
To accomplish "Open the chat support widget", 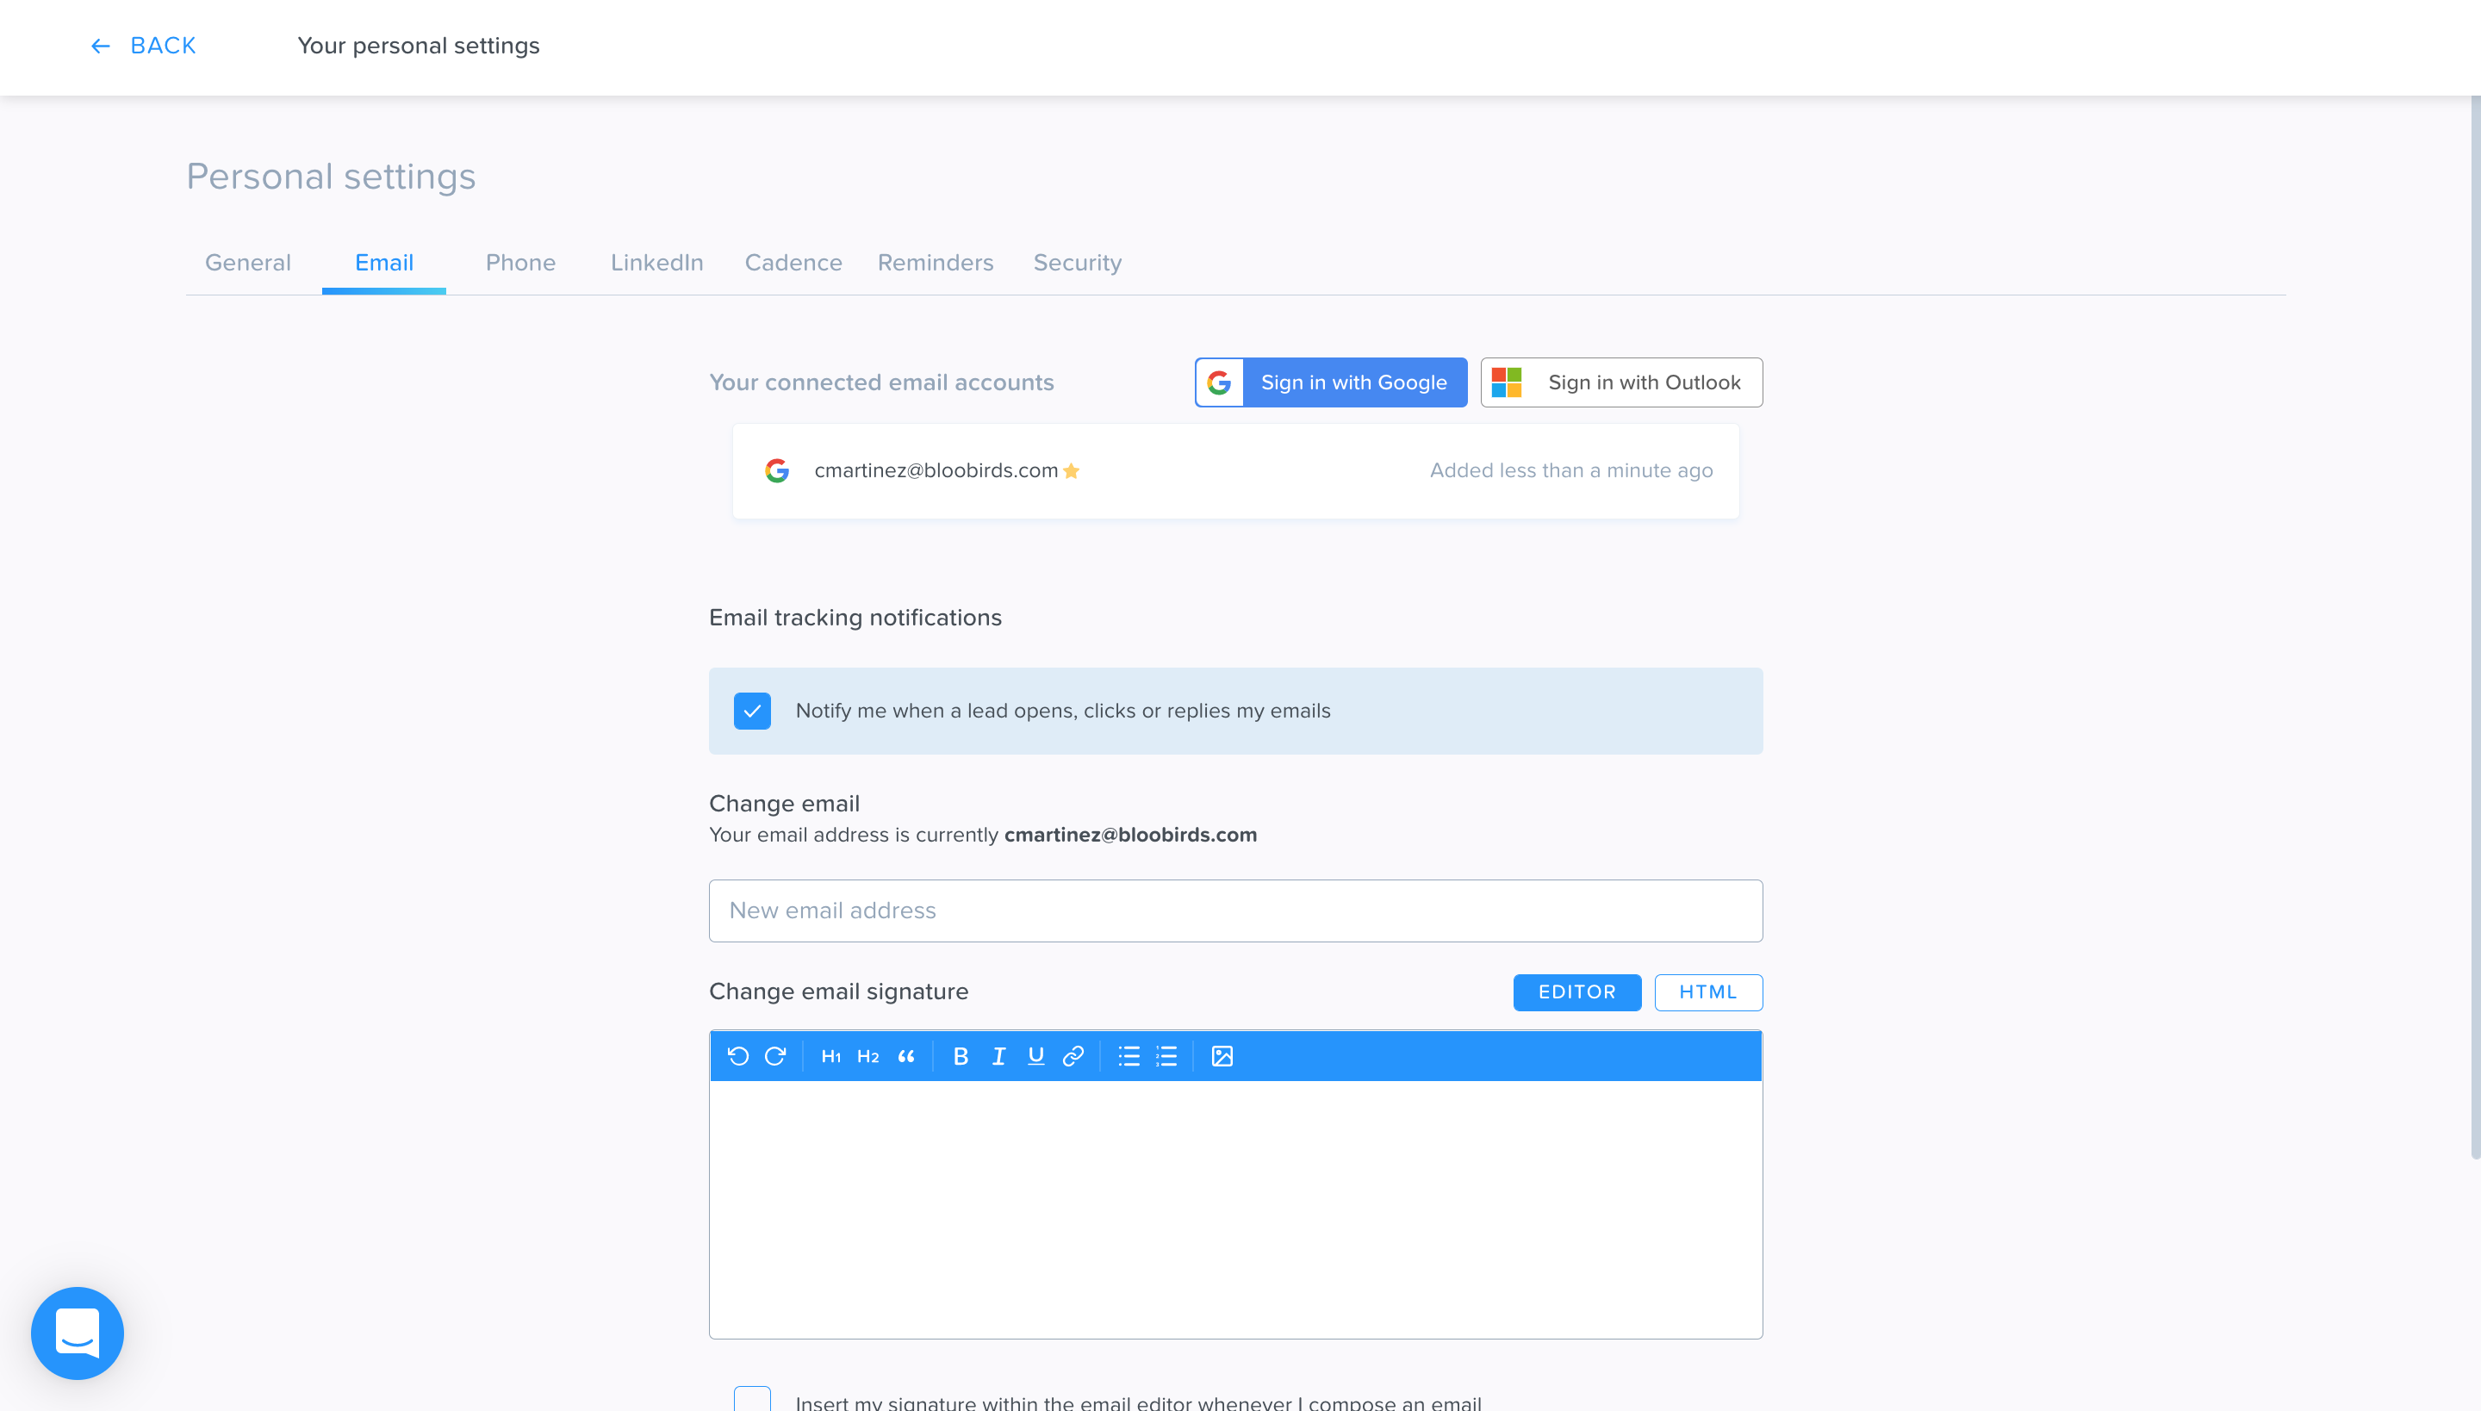I will (x=78, y=1333).
